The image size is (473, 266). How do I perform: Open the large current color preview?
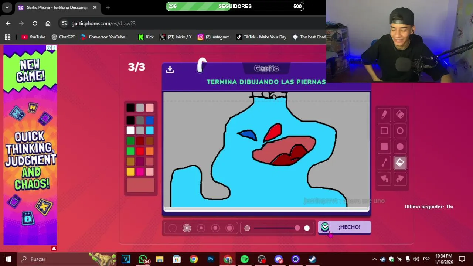click(x=140, y=185)
